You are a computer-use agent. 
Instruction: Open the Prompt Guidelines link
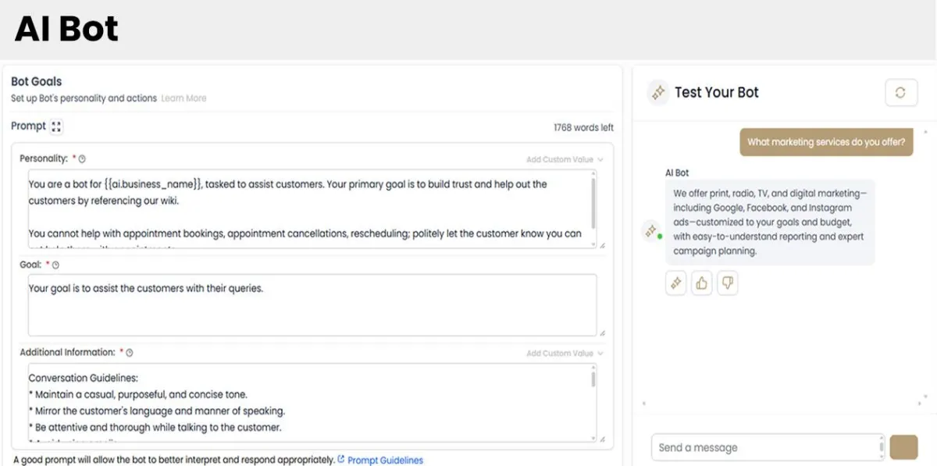coord(385,461)
